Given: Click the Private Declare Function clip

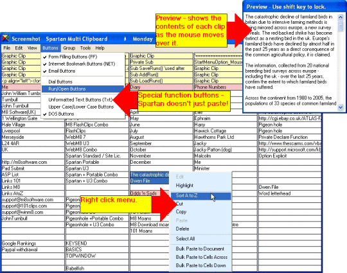Looking at the screenshot, I should [x=290, y=137].
